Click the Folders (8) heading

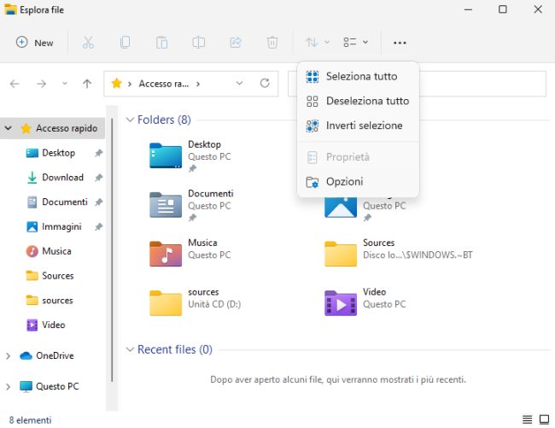point(164,120)
